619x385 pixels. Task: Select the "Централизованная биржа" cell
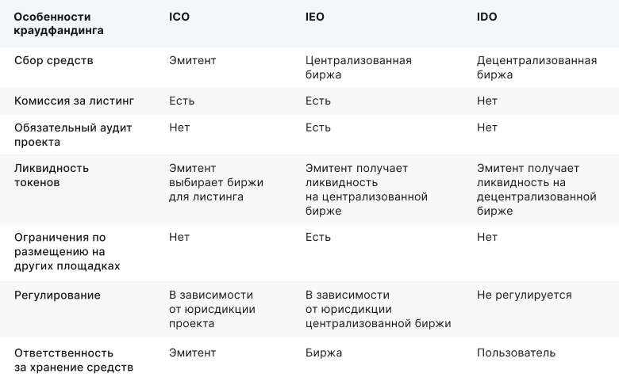tap(358, 67)
